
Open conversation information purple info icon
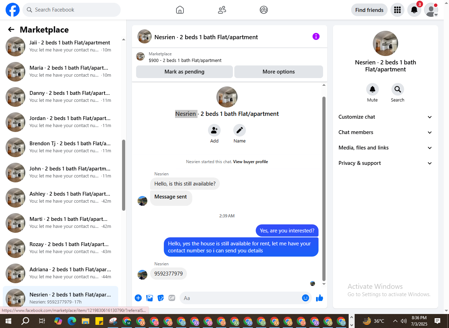coord(316,36)
